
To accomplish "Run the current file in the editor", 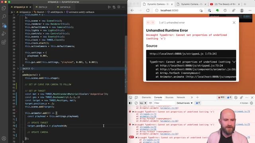I will click(x=109, y=7).
